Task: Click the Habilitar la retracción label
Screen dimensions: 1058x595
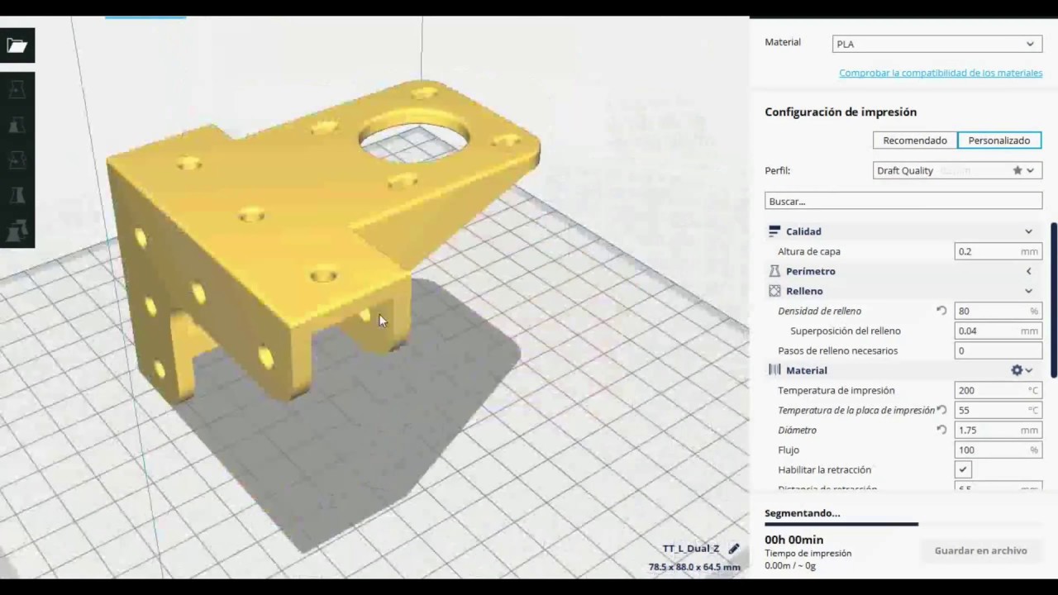Action: (x=825, y=469)
